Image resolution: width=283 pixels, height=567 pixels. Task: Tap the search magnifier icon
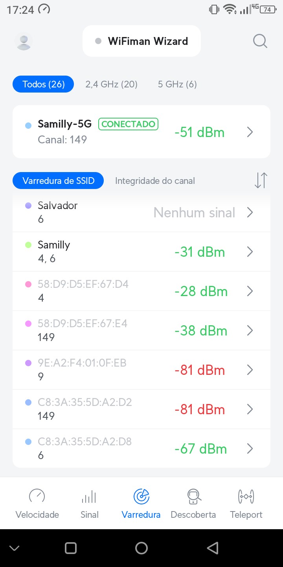pyautogui.click(x=260, y=41)
